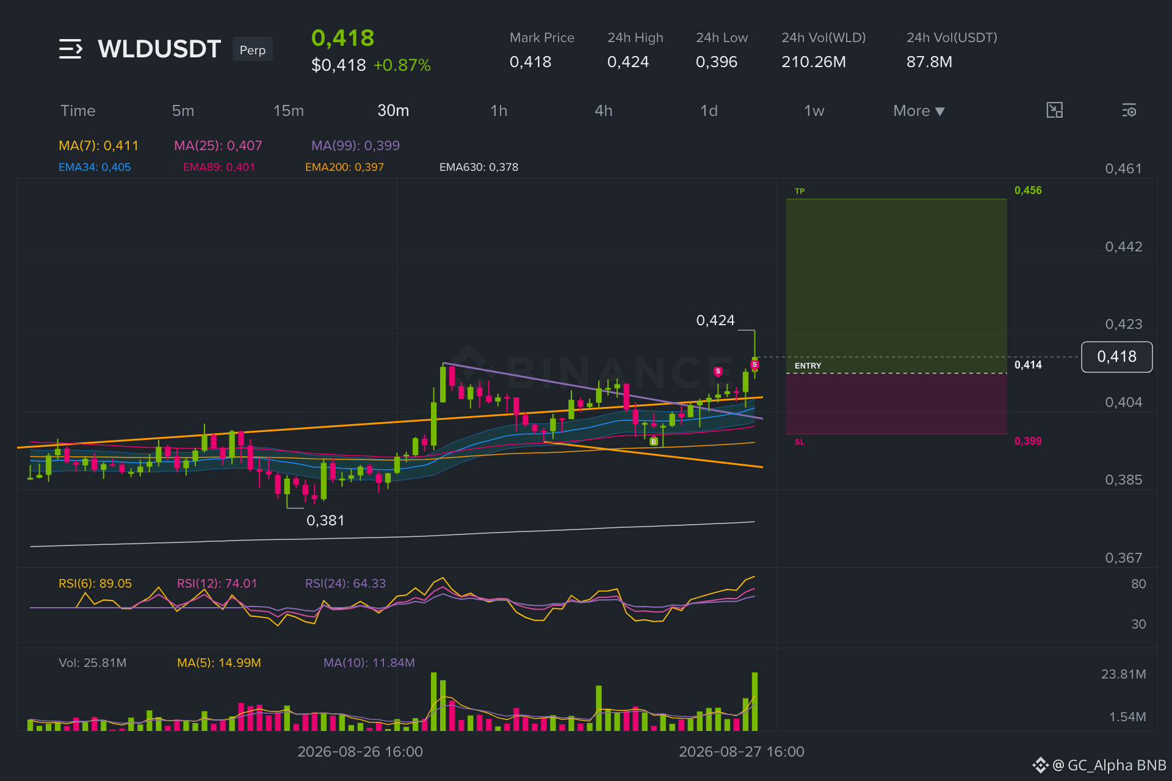
Task: Click the 24h Vol(USDT) value 87.8M
Action: point(929,62)
